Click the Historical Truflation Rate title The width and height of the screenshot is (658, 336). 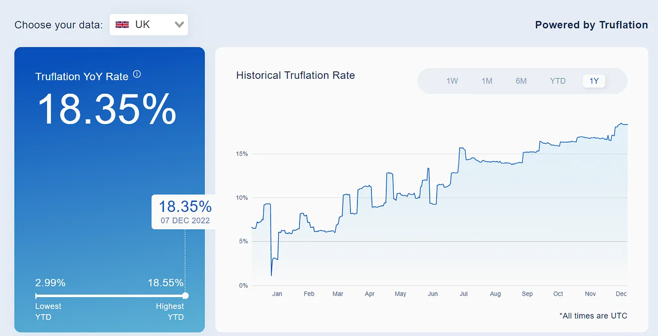coord(296,75)
